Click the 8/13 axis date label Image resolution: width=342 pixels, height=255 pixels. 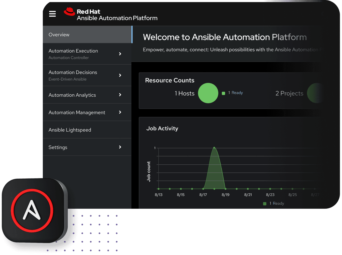pos(159,195)
